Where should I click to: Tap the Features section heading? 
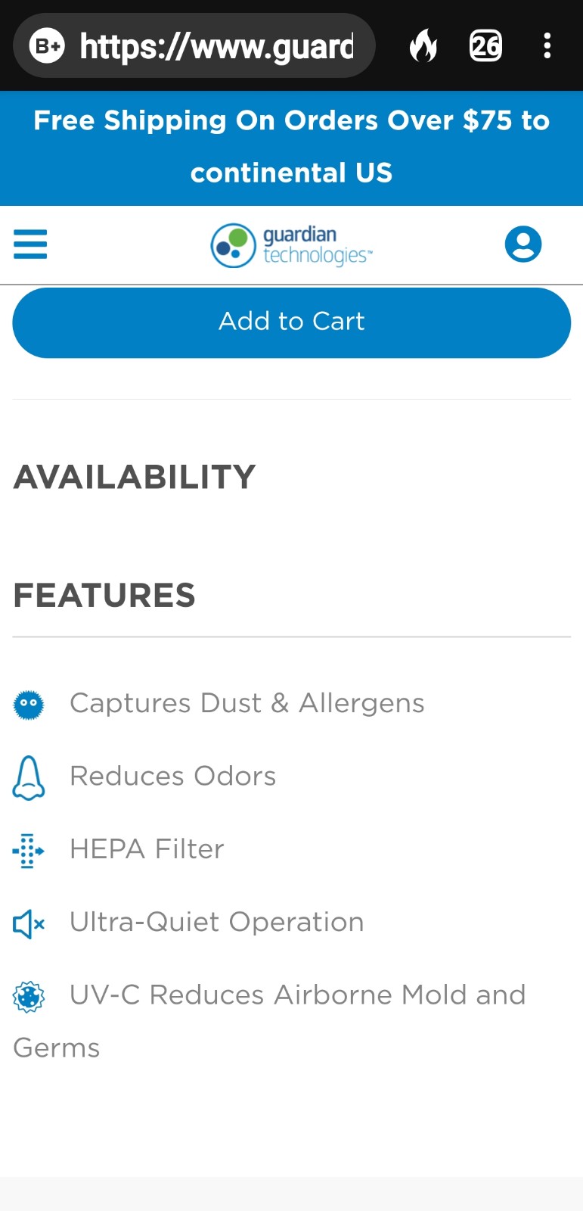(x=104, y=596)
